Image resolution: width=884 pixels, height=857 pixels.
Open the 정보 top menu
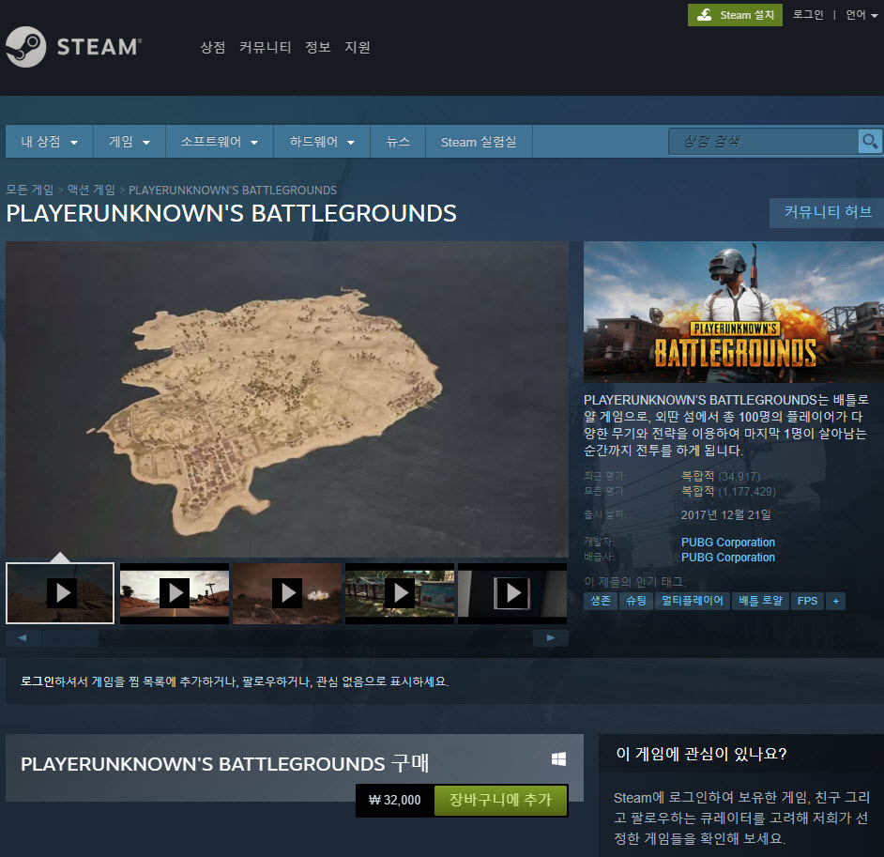tap(317, 47)
